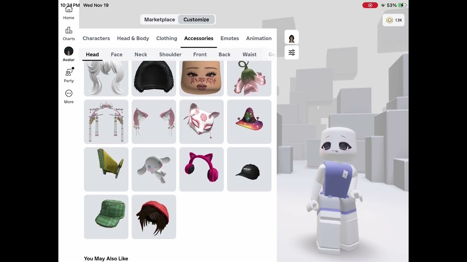Select the Face subcategory
The height and width of the screenshot is (262, 467).
coord(116,55)
